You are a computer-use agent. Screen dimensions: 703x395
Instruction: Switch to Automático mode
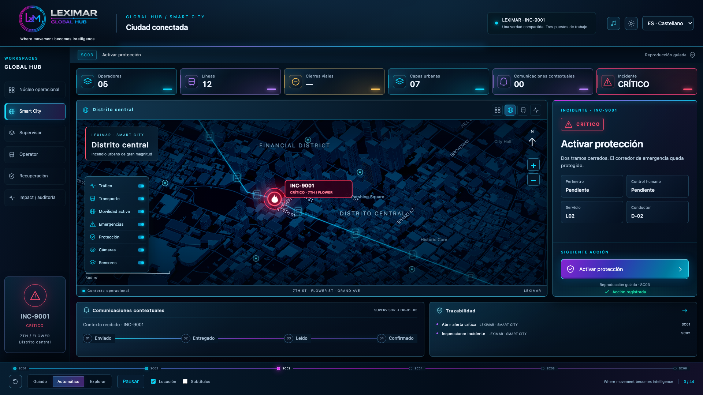tap(68, 381)
